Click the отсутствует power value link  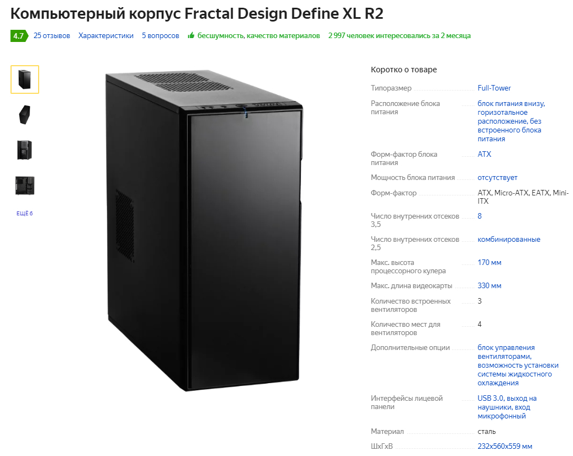pos(497,178)
